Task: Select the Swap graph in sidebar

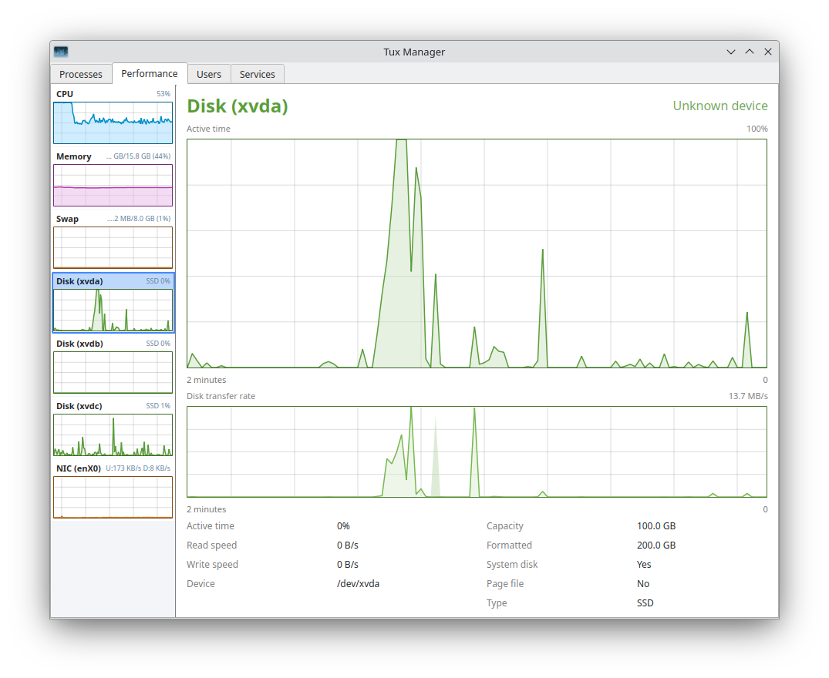Action: point(113,247)
